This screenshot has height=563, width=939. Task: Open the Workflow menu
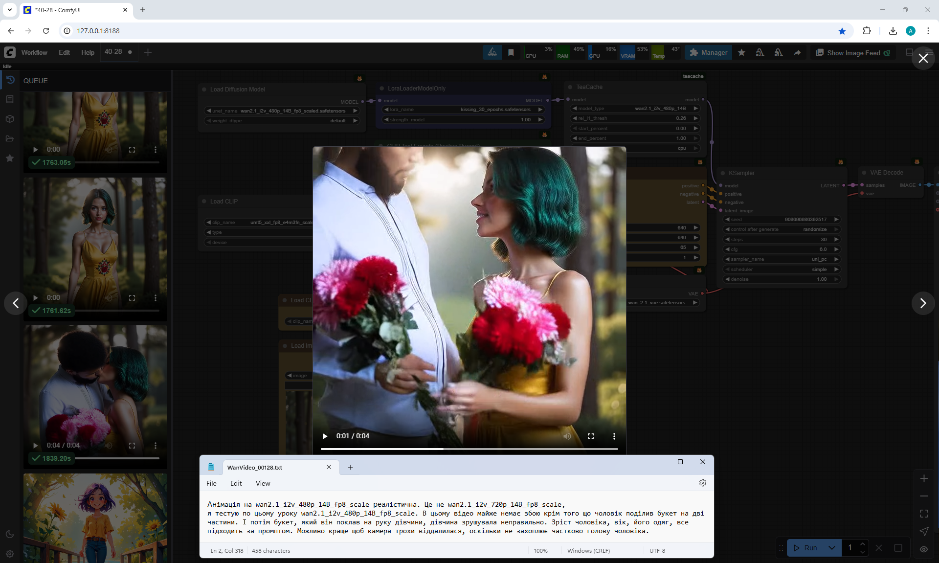(x=34, y=52)
